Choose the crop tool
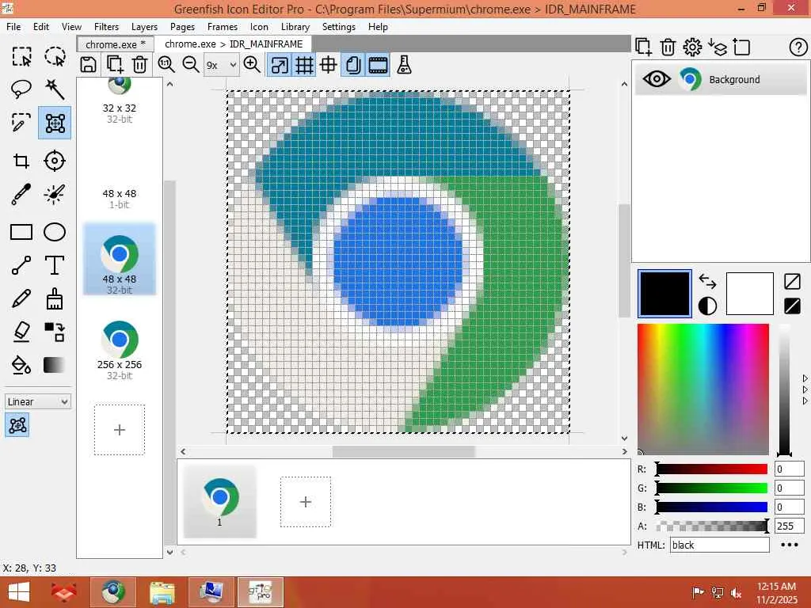Viewport: 811px width, 608px height. coord(21,161)
